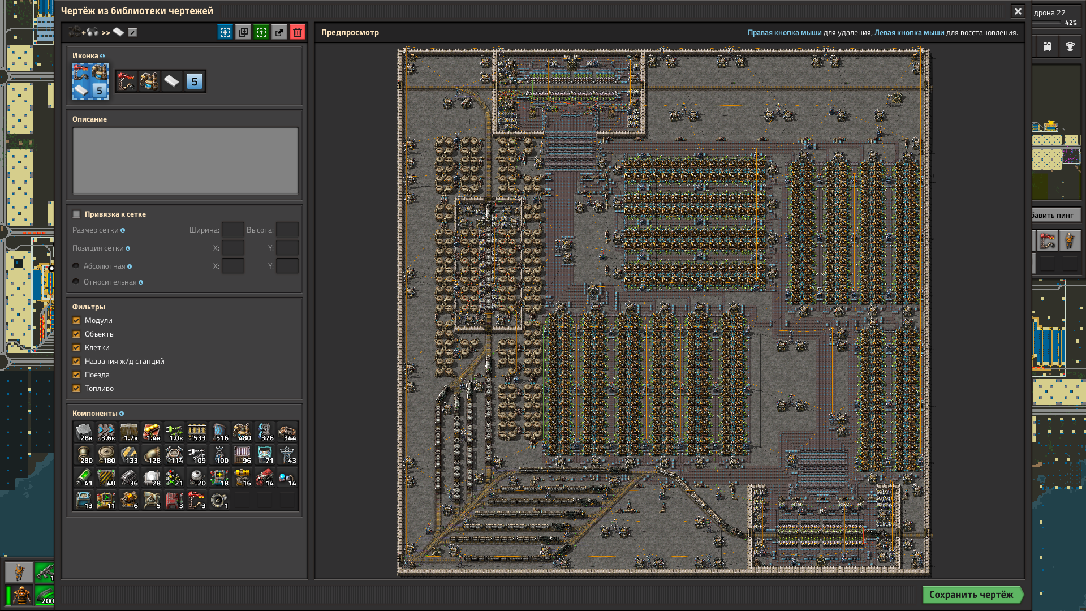Uncheck the Клетки filter
This screenshot has height=611, width=1086.
76,348
